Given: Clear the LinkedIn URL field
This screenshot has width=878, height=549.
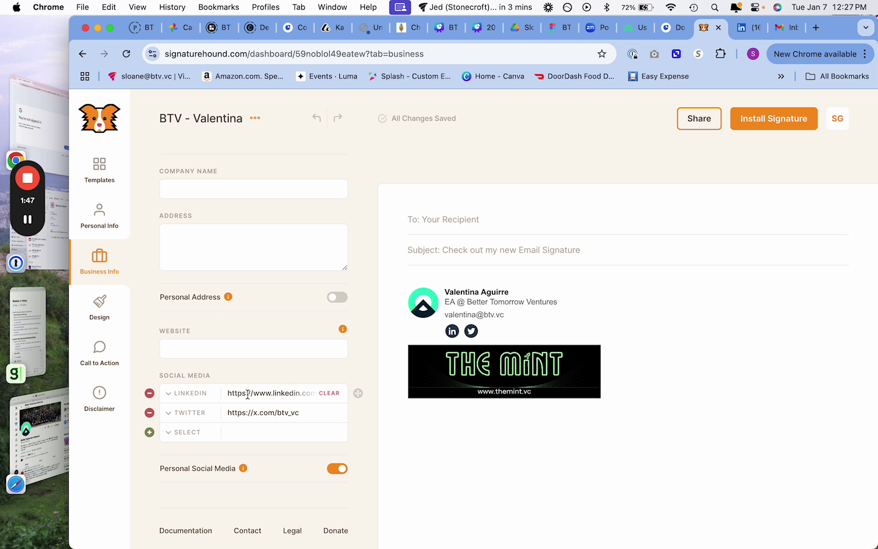Looking at the screenshot, I should pos(329,393).
